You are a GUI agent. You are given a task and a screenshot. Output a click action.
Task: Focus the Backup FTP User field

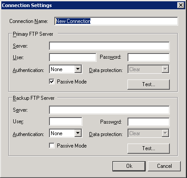[x=66, y=121]
